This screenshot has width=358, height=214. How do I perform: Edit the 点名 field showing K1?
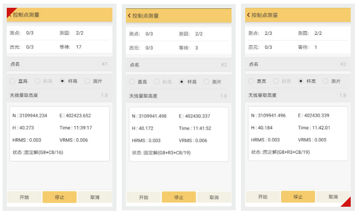[59, 64]
